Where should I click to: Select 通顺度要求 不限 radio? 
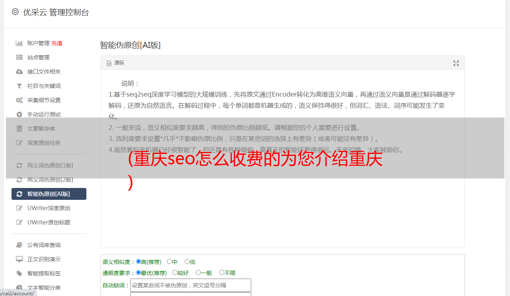click(x=222, y=273)
